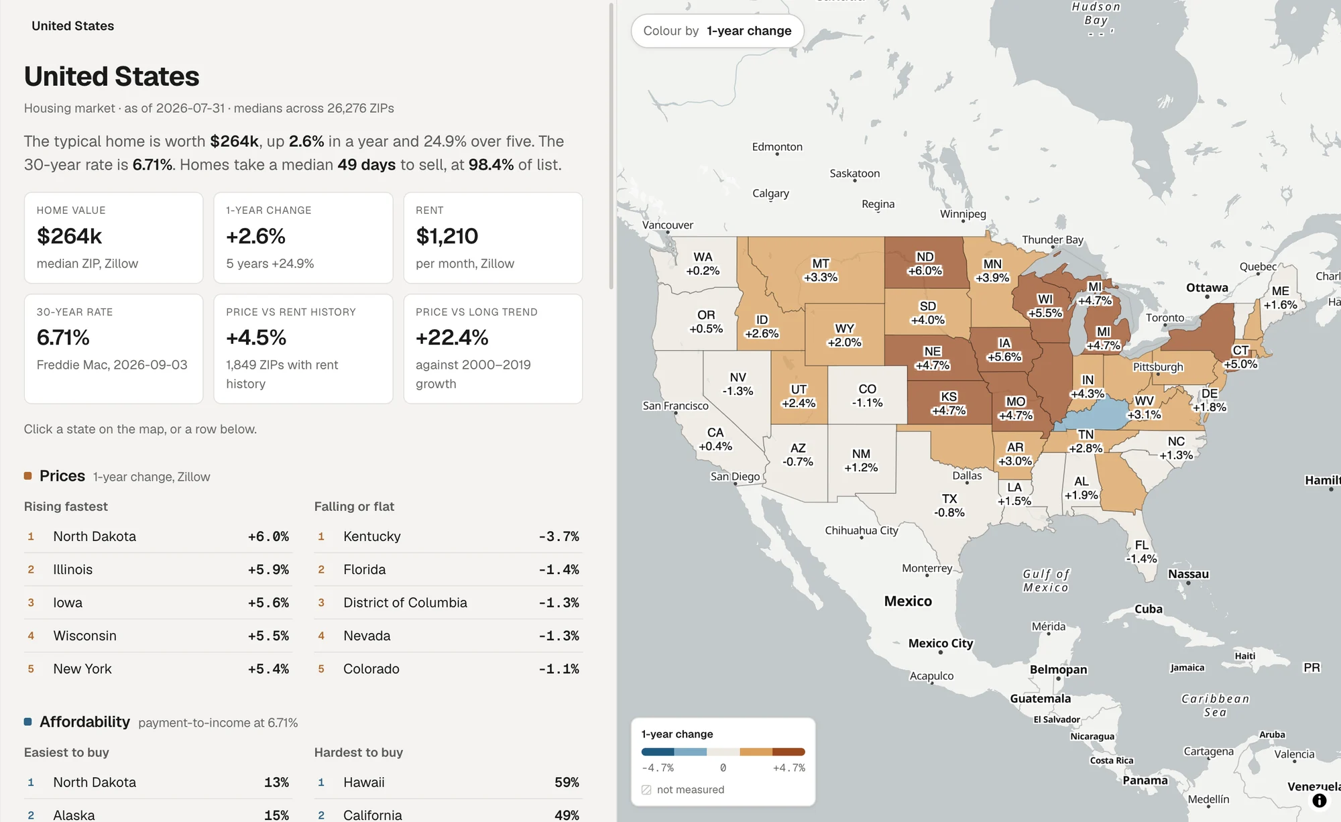Click the Rent $1,210 card

[x=493, y=238]
